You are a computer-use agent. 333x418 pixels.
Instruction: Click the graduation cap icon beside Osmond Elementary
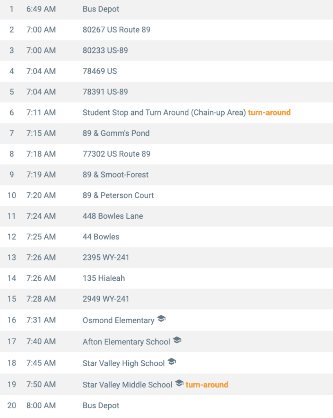pos(161,319)
